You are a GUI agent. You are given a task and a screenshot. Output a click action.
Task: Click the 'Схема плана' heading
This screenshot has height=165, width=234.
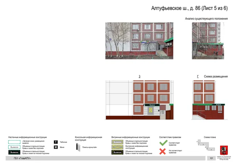(x=210, y=137)
